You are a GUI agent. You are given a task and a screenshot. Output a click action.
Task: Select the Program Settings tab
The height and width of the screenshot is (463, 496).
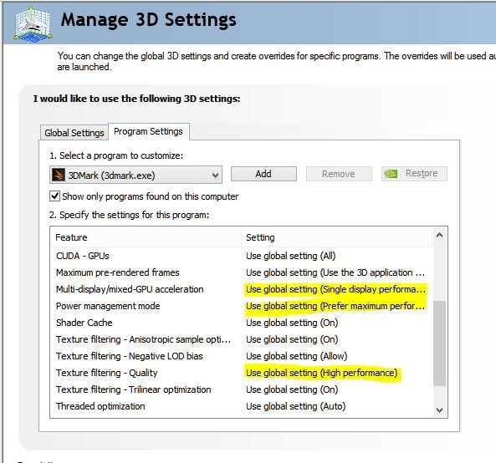(148, 131)
